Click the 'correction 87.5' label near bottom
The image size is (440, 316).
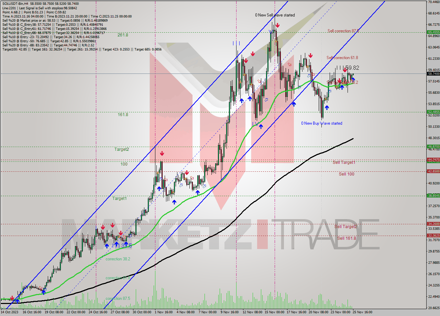click(118, 299)
